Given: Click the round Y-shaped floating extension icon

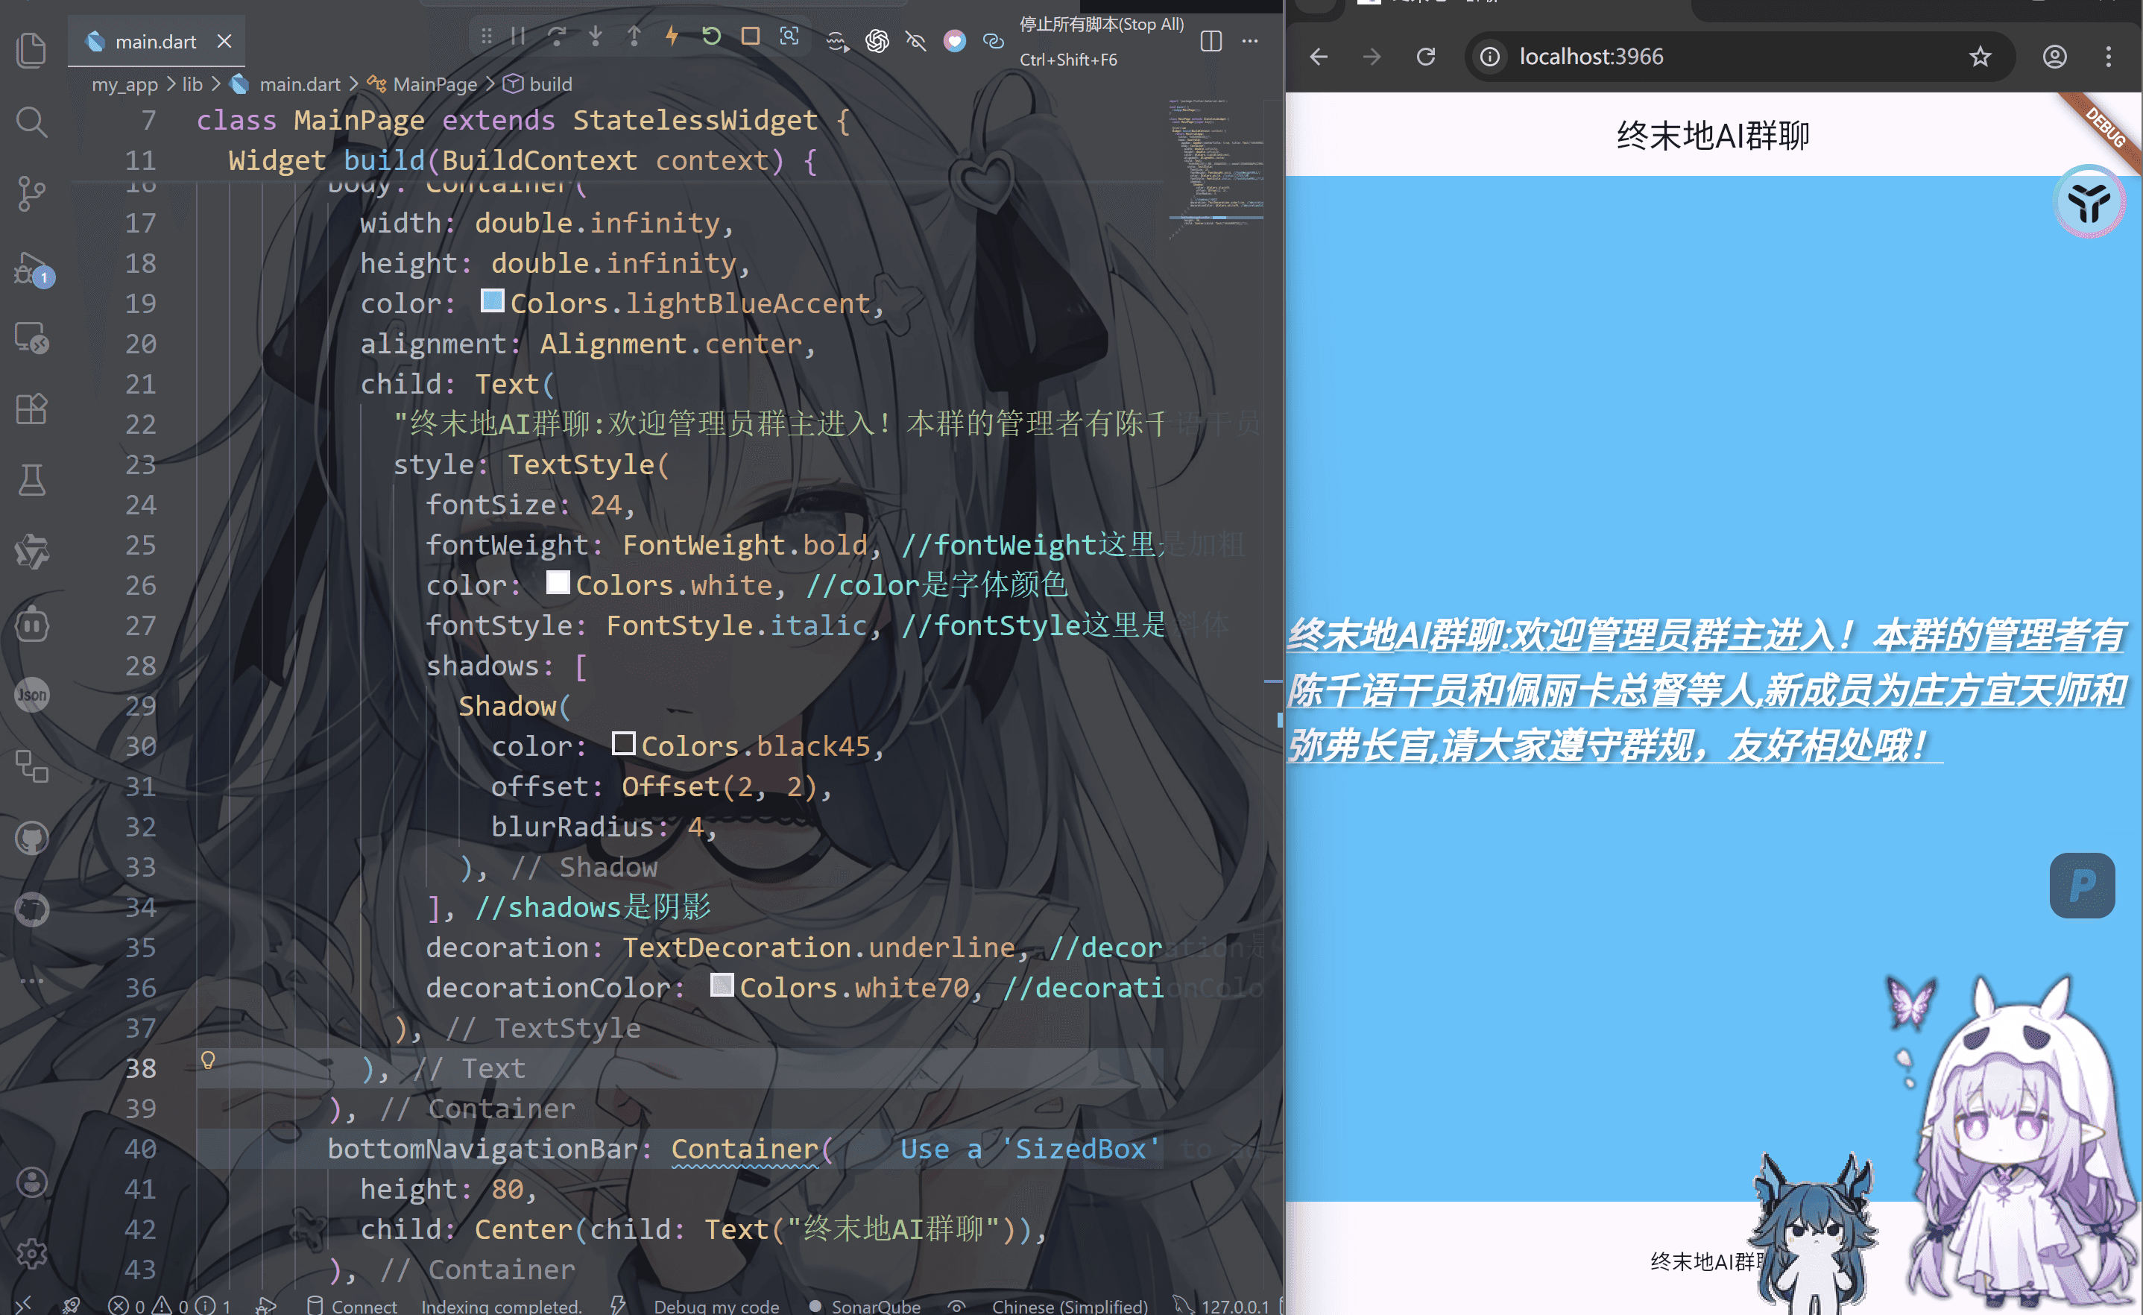Looking at the screenshot, I should click(x=2089, y=202).
